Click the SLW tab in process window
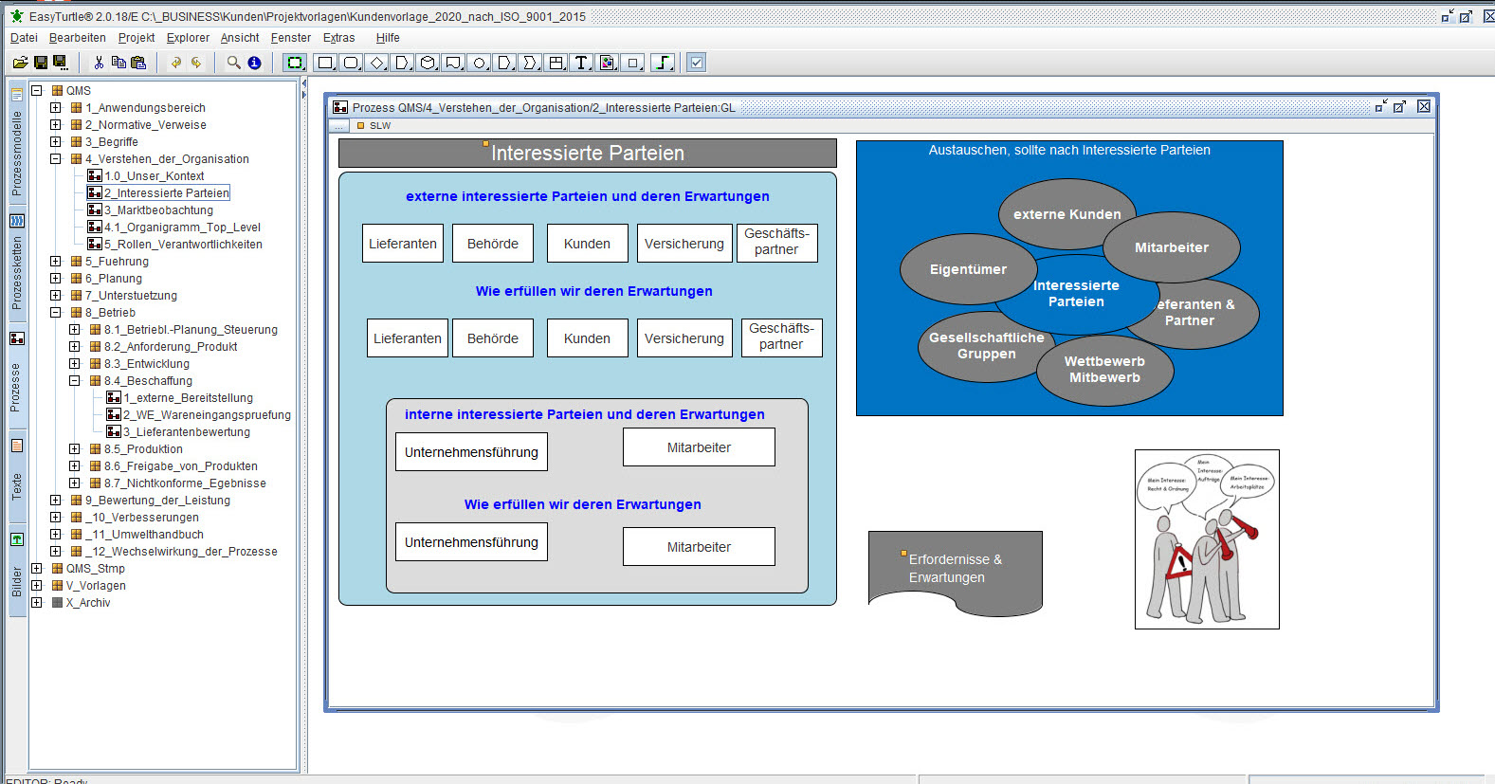This screenshot has width=1495, height=784. (374, 125)
